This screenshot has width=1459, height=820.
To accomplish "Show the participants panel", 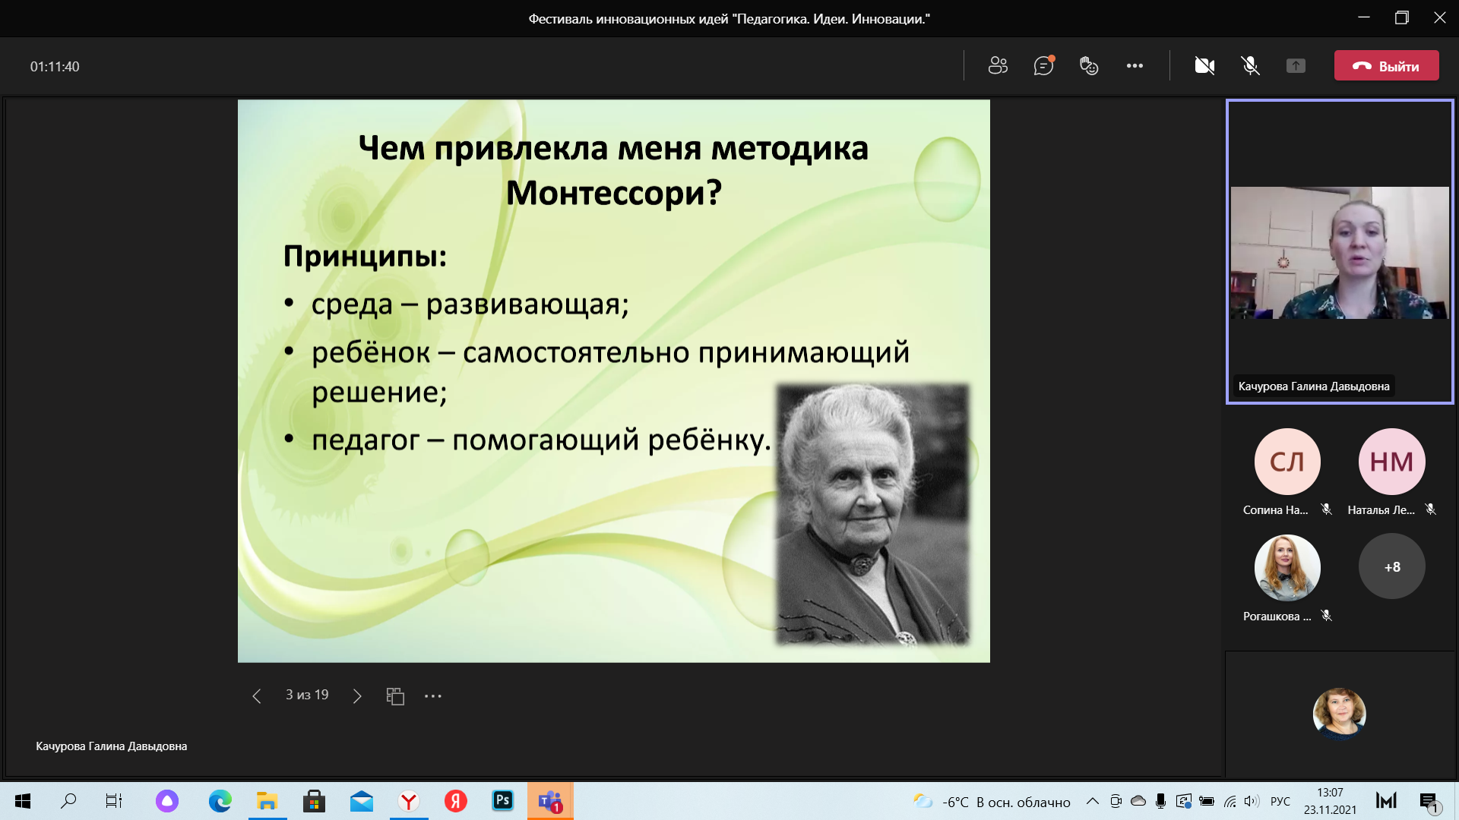I will point(998,66).
